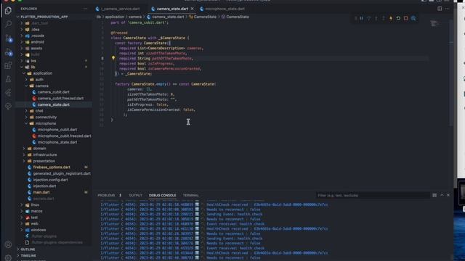Open the Explorer Views and More Actions menu
This screenshot has width=465, height=261.
(x=86, y=9)
